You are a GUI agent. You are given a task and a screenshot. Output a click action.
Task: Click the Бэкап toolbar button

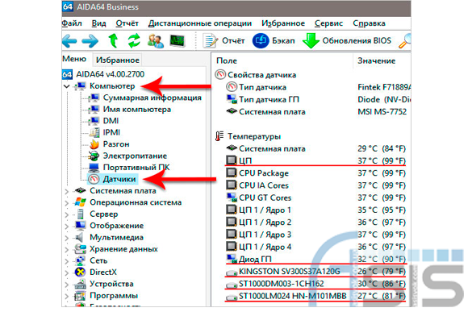274,40
